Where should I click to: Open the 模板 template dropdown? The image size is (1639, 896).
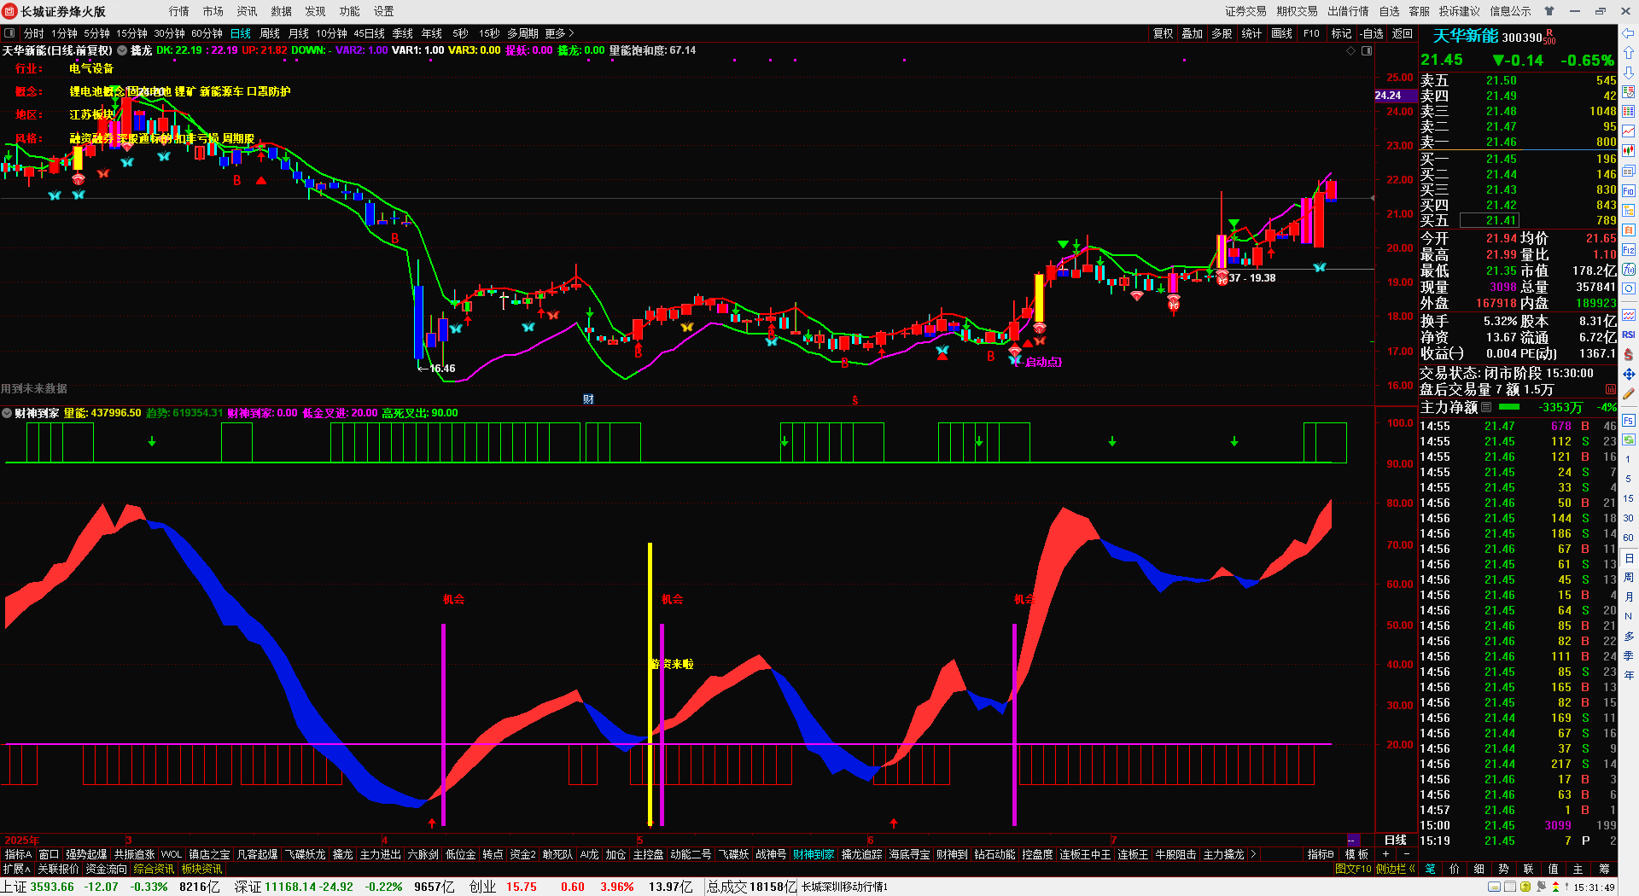(1357, 854)
